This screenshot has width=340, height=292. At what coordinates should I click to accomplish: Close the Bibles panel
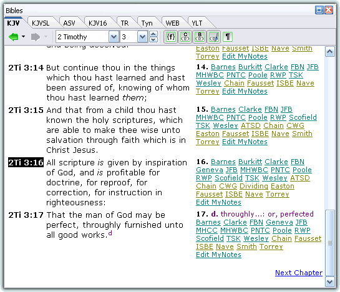pos(329,10)
